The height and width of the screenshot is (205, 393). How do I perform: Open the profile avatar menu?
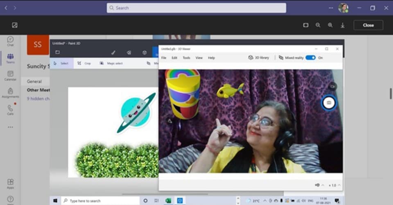[x=343, y=8]
